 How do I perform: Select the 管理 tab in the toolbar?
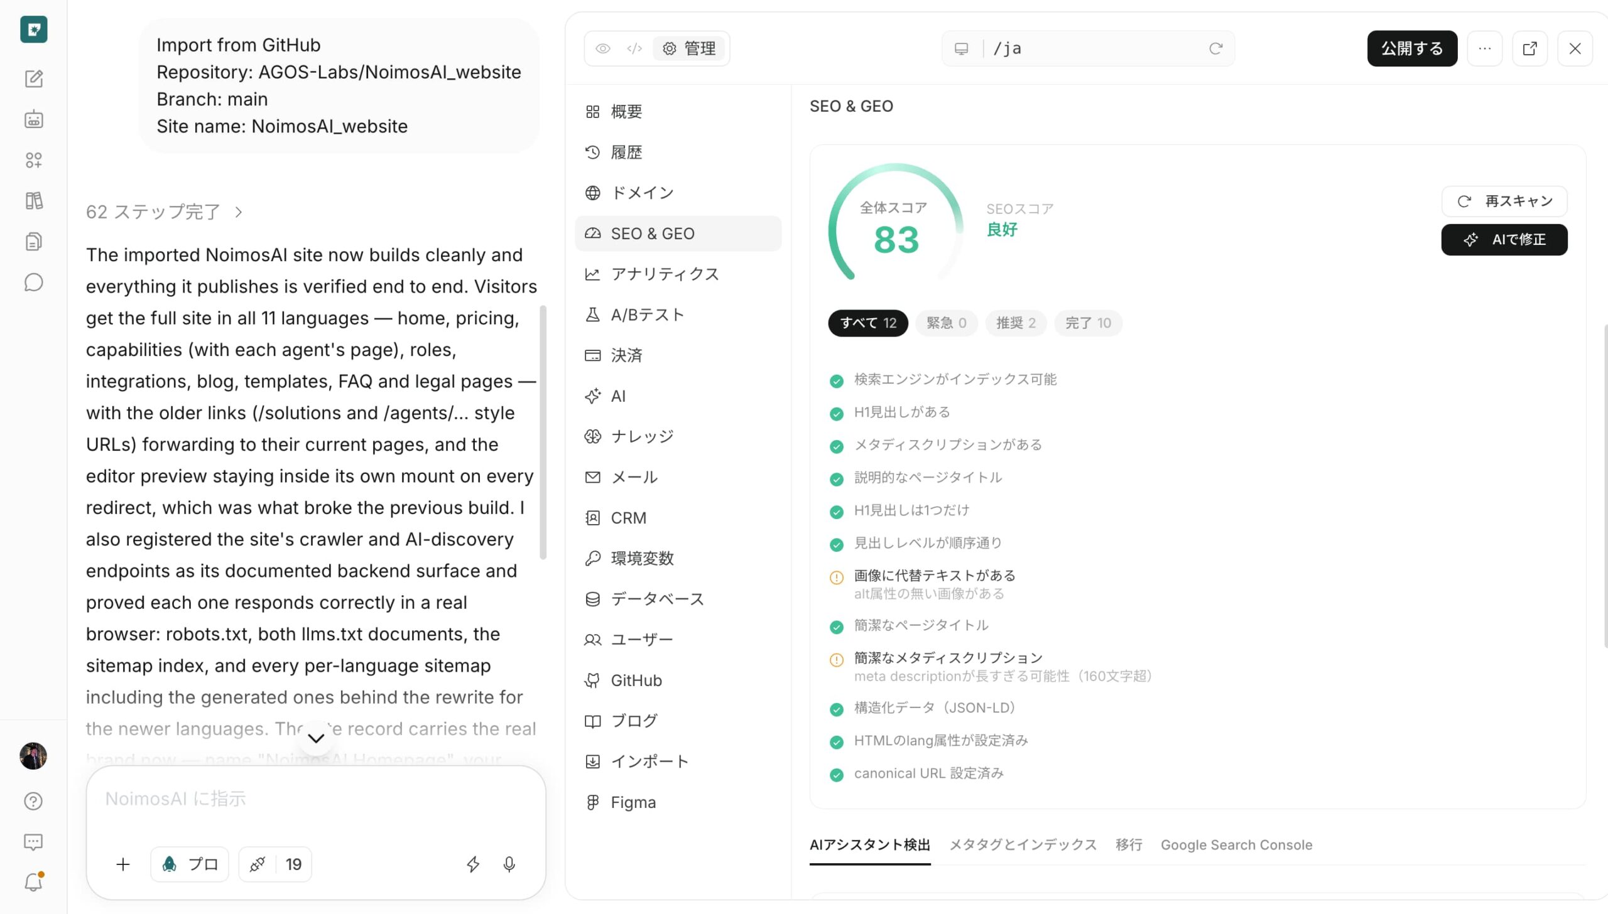689,48
